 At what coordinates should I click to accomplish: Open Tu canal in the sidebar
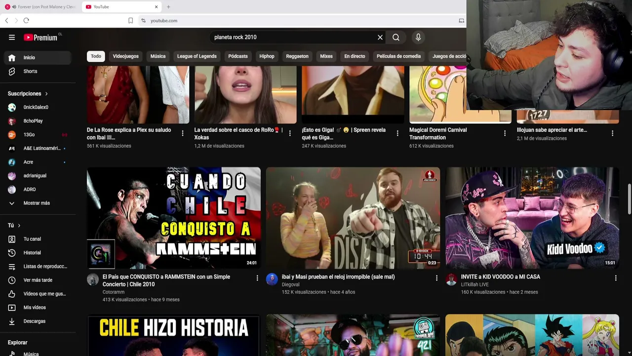[38, 239]
